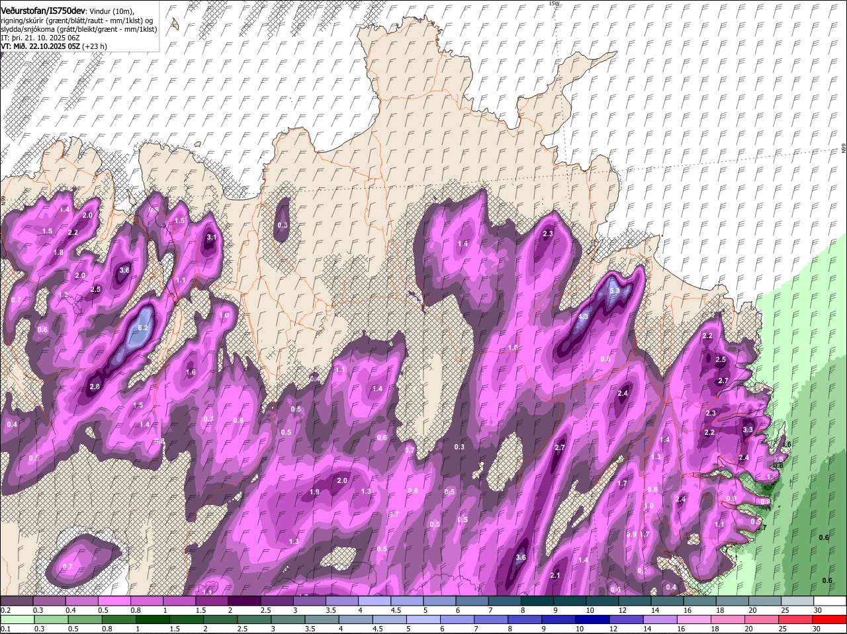Select the darkest green swatch between 1 and 1.5 in lower legend
847x634 pixels.
pos(154,619)
